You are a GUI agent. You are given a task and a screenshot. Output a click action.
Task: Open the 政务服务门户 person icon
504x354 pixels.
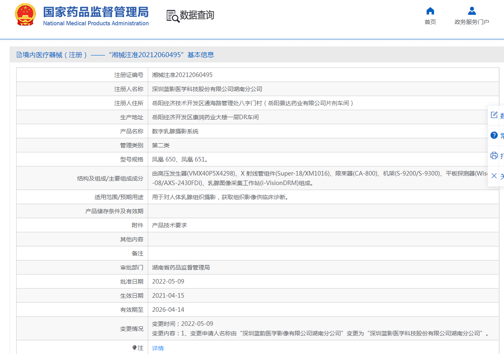pos(472,11)
